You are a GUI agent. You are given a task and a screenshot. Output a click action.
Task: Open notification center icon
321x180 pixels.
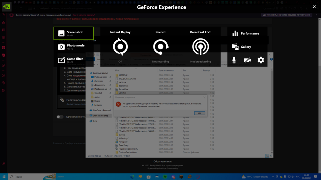[316, 177]
